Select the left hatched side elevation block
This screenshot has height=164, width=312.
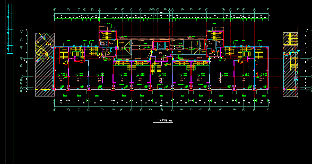pyautogui.click(x=45, y=64)
